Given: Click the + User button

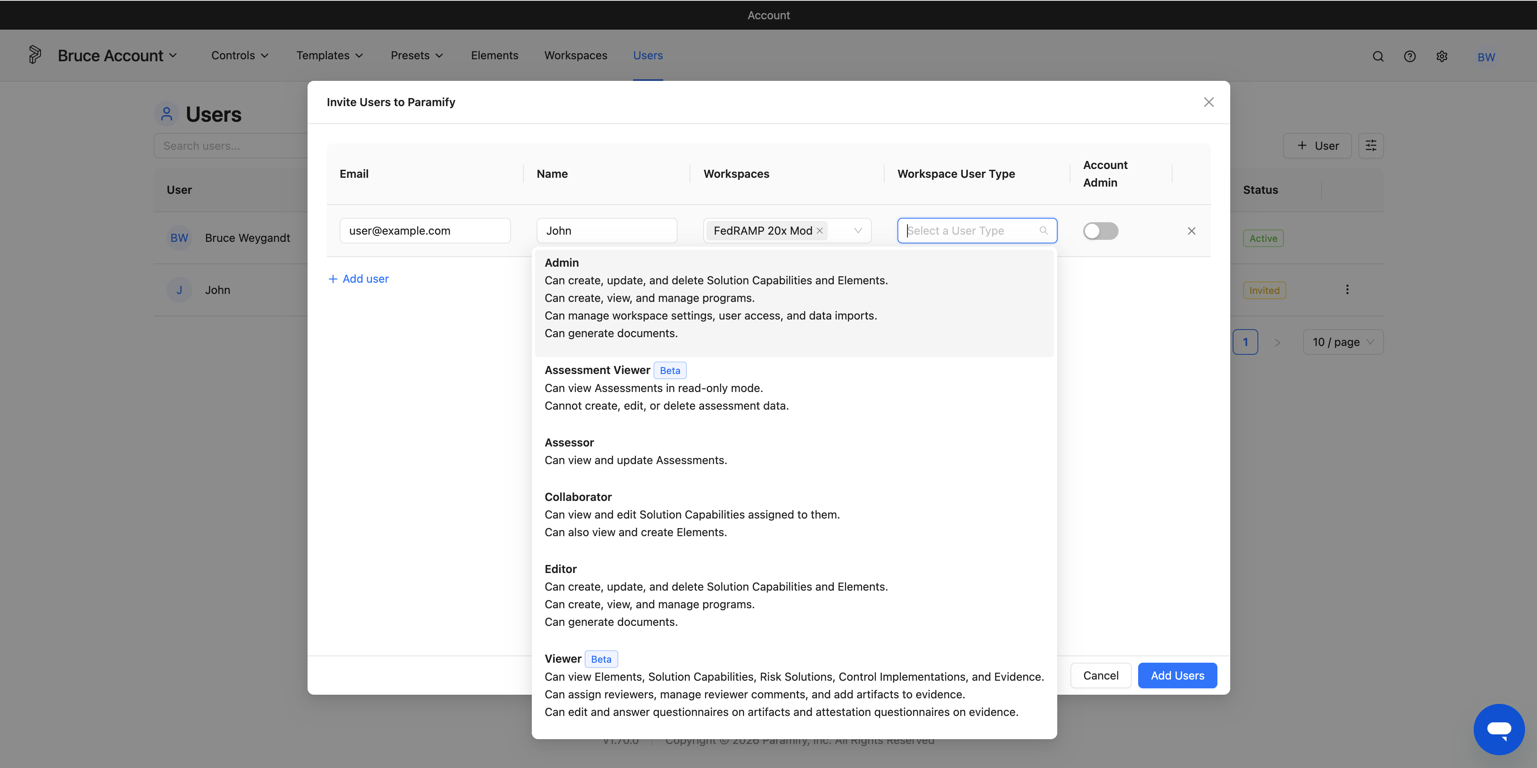Looking at the screenshot, I should [x=1317, y=146].
